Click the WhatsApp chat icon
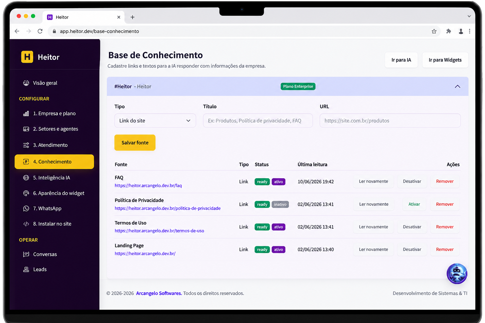This screenshot has width=485, height=323. click(x=26, y=208)
